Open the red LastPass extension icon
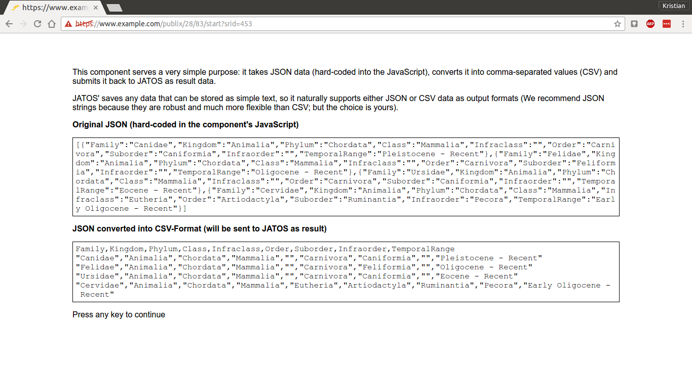 [667, 24]
